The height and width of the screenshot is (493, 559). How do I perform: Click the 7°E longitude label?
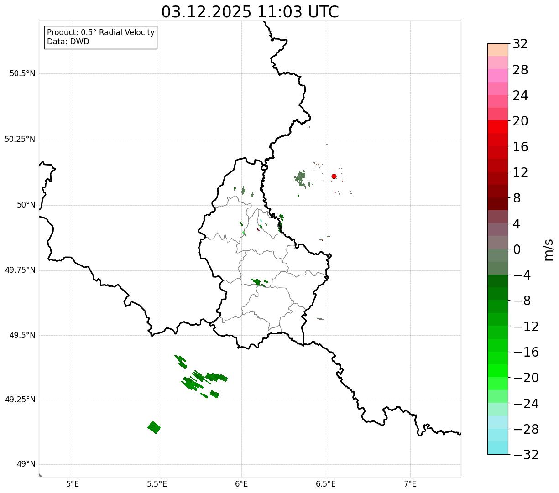(410, 483)
